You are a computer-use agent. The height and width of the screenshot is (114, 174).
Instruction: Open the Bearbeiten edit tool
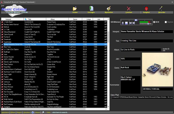[109, 9]
